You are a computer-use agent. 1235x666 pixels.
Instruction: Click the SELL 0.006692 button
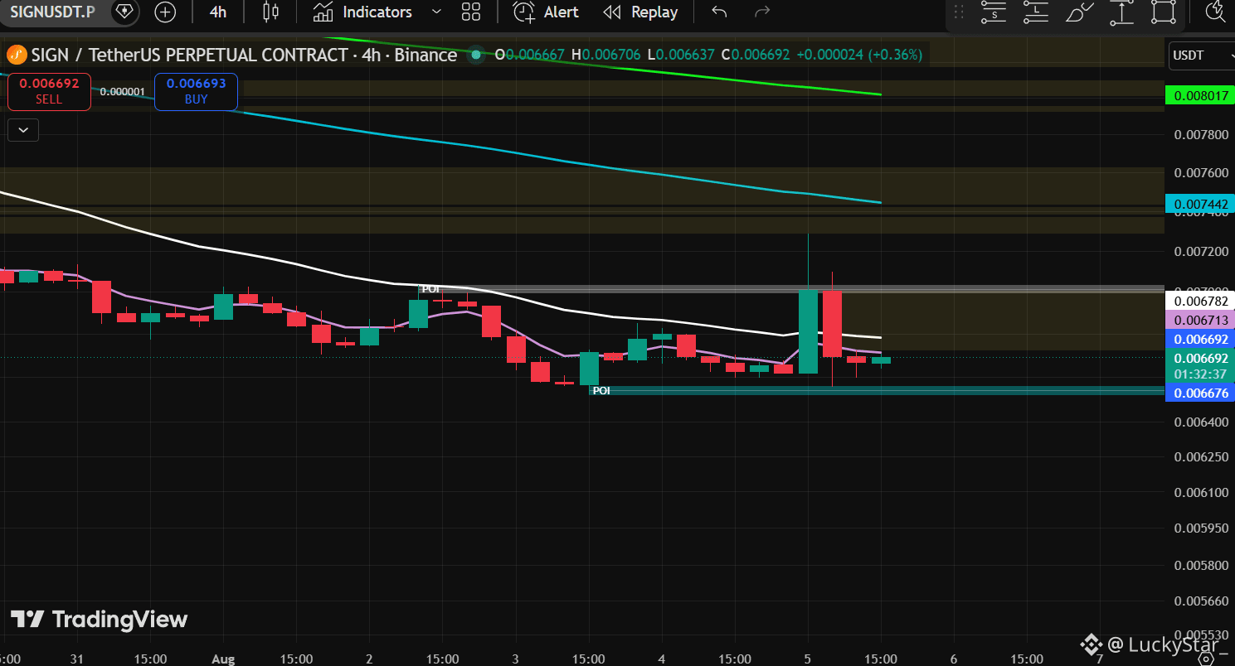coord(49,91)
